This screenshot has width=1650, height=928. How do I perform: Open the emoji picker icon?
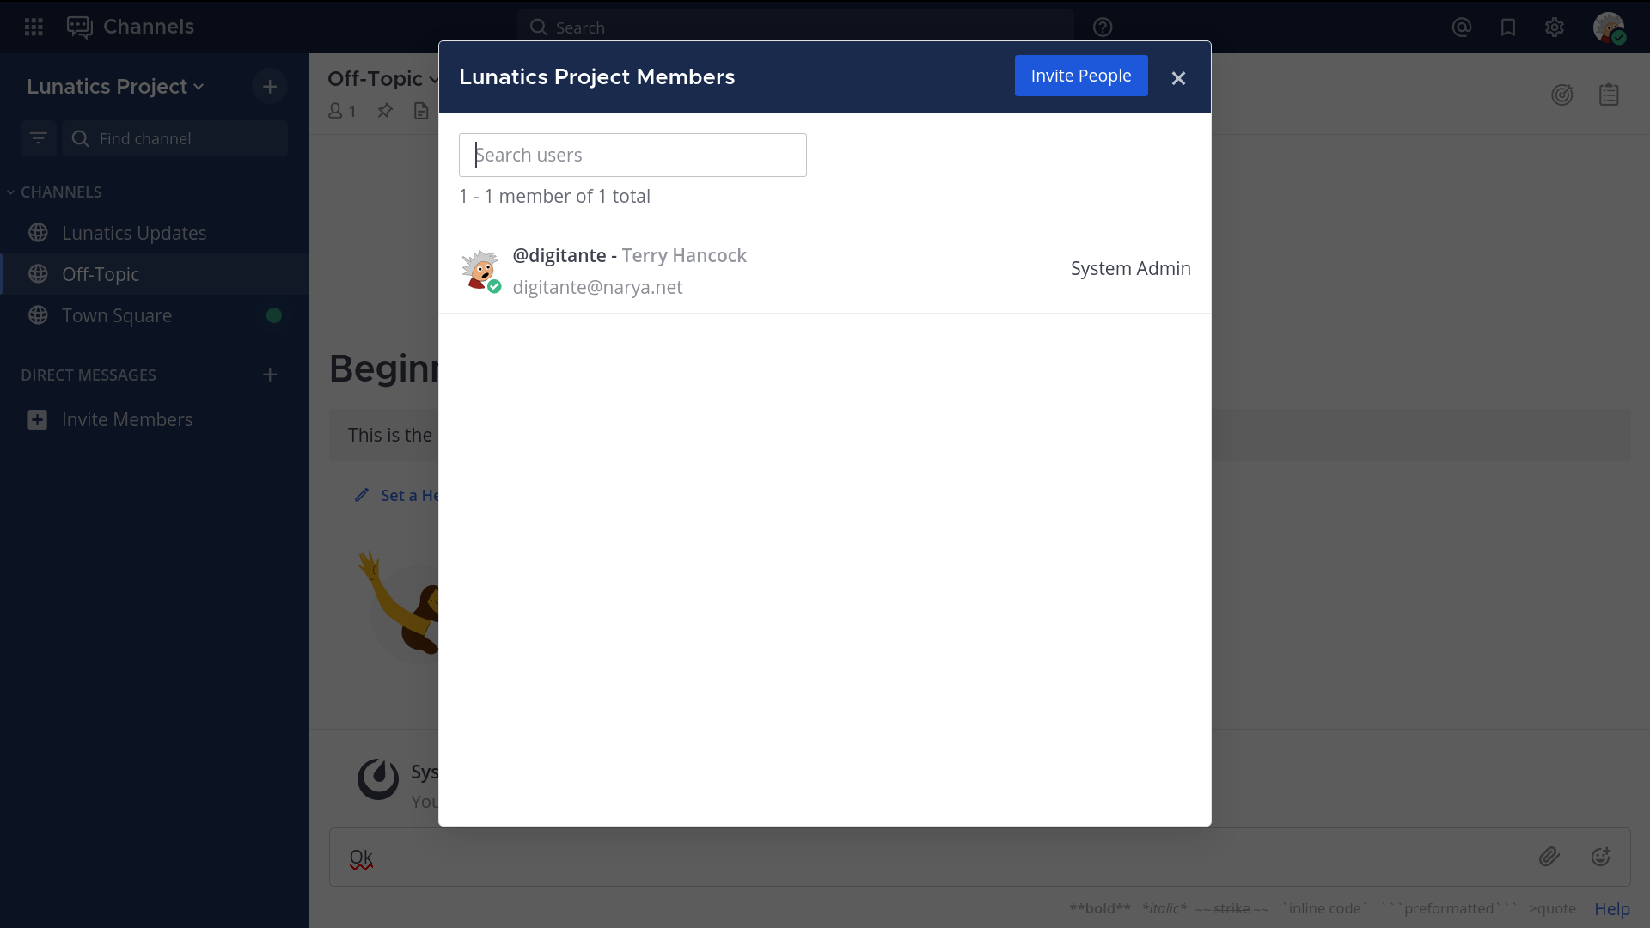pyautogui.click(x=1600, y=857)
